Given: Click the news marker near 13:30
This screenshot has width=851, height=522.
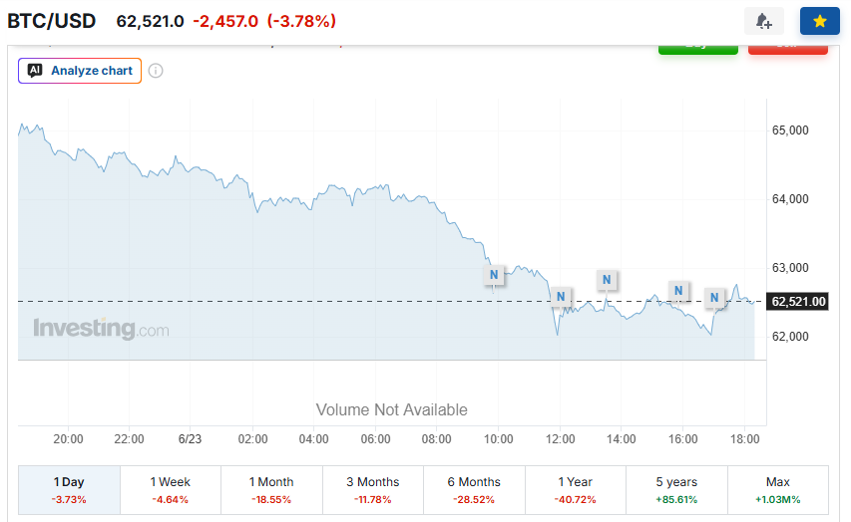Looking at the screenshot, I should (x=607, y=280).
